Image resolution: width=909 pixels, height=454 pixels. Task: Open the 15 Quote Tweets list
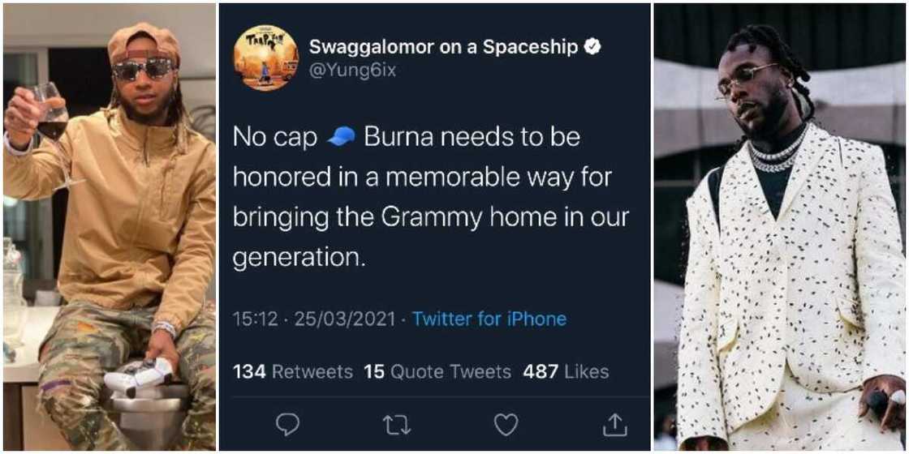437,371
